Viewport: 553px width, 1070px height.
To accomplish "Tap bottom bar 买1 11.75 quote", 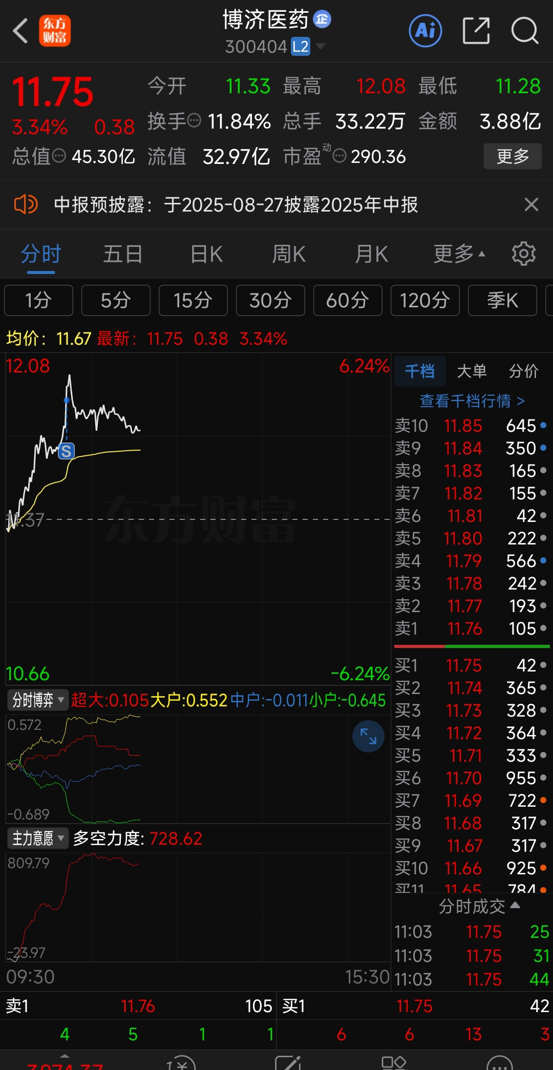I will 415,1006.
